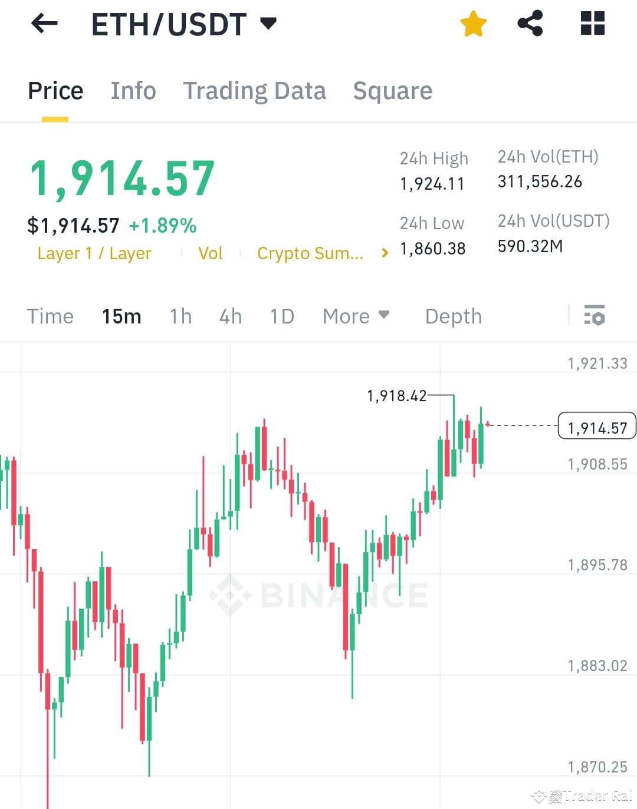Open the Square tab
This screenshot has width=637, height=809.
392,91
